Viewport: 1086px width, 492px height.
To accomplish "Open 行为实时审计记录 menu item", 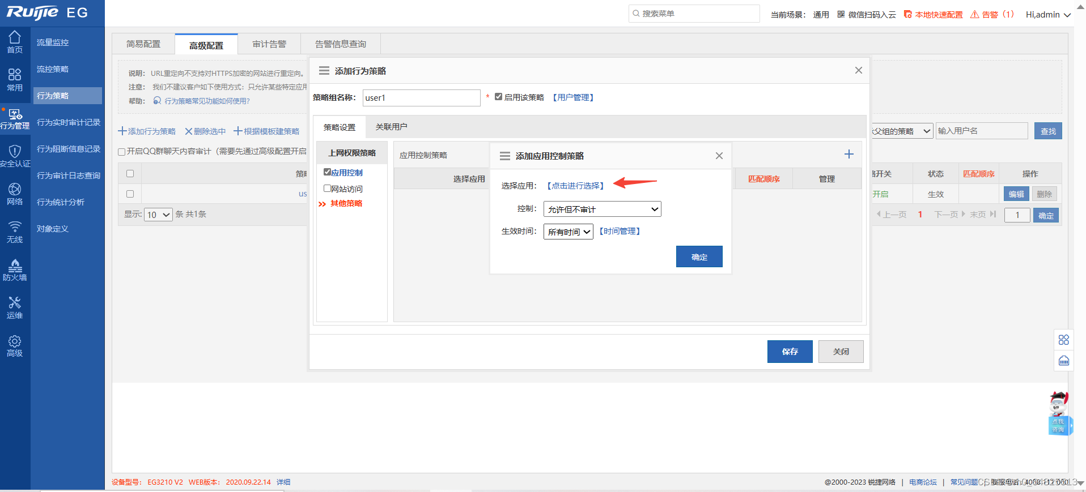I will tap(68, 122).
